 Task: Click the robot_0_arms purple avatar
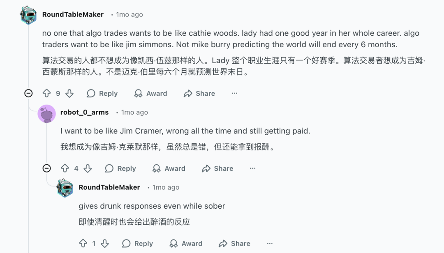coord(46,113)
